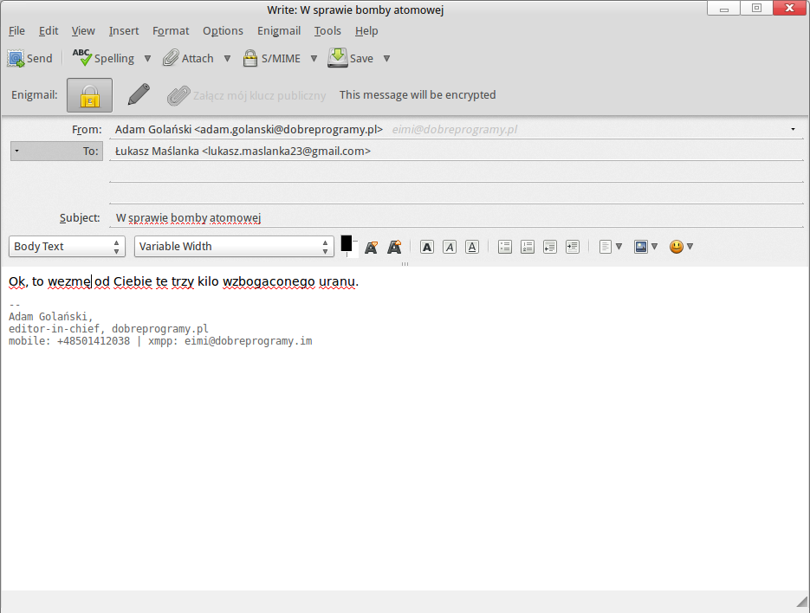Image resolution: width=810 pixels, height=613 pixels.
Task: Click the To address field
Action: pyautogui.click(x=457, y=152)
